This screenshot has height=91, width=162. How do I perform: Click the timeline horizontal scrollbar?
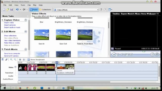(x=65, y=82)
